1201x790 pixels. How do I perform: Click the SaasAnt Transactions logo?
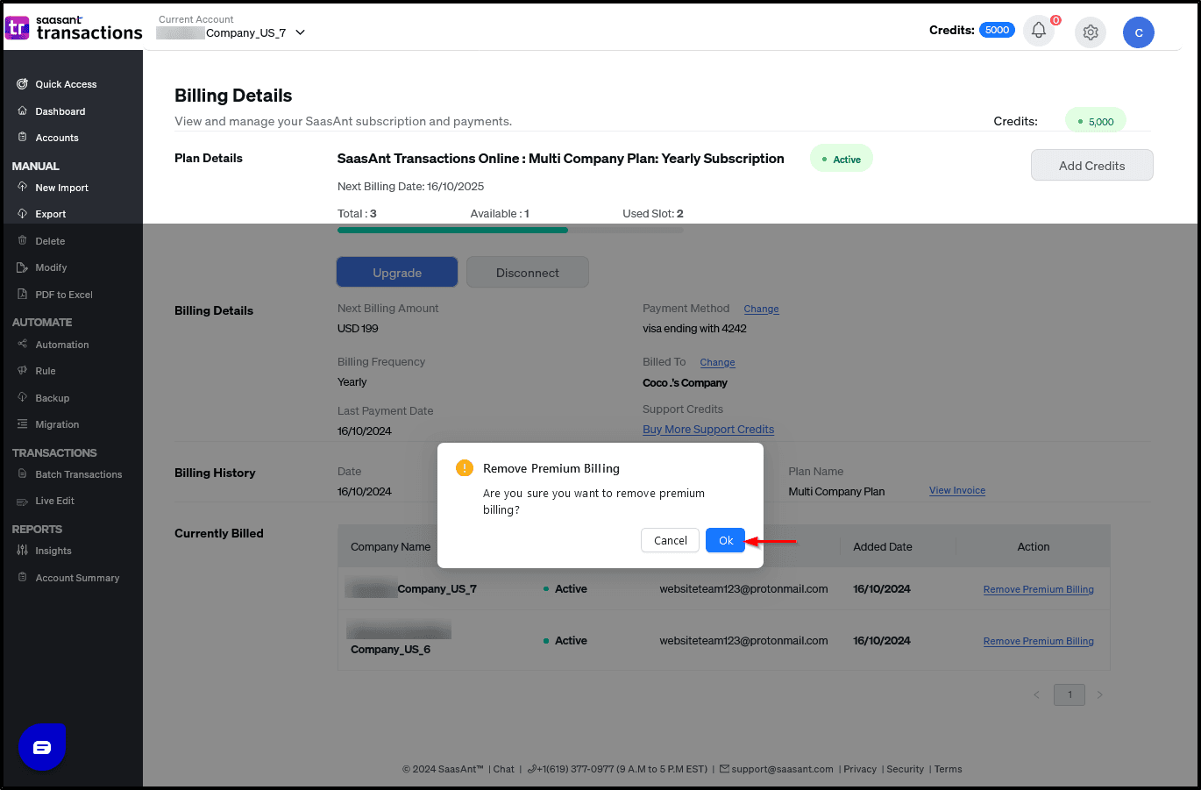click(74, 28)
